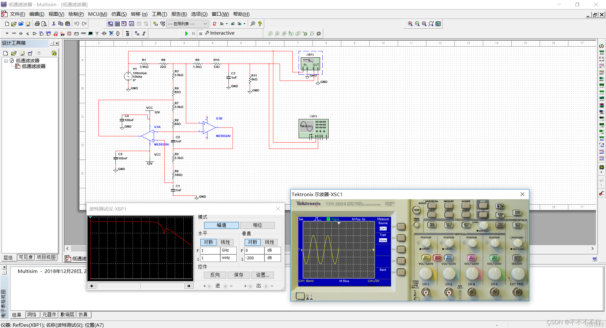The width and height of the screenshot is (606, 328).
Task: Open the dB unit field for vertical I
Action: tap(273, 258)
